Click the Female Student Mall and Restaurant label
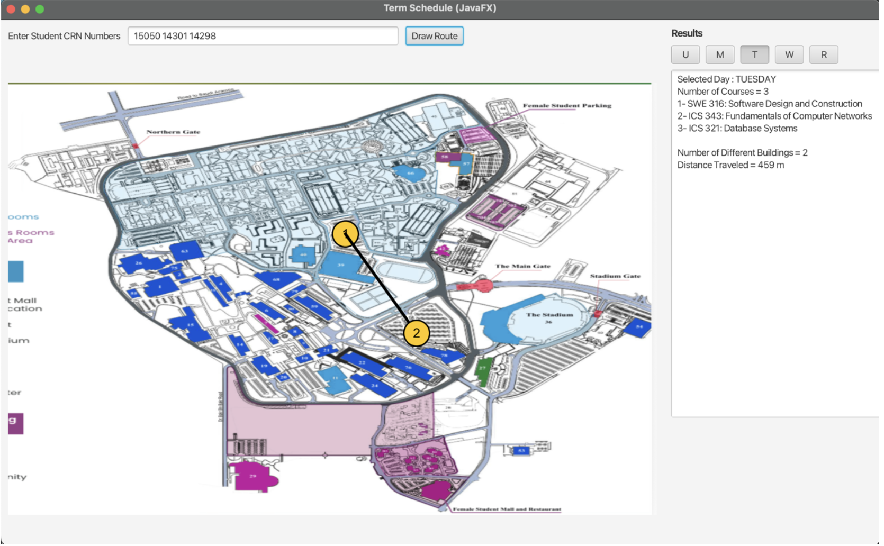 click(x=507, y=508)
